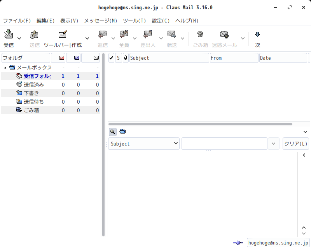Click the total messages column header icon
This screenshot has width=311, height=248.
pyautogui.click(x=96, y=58)
